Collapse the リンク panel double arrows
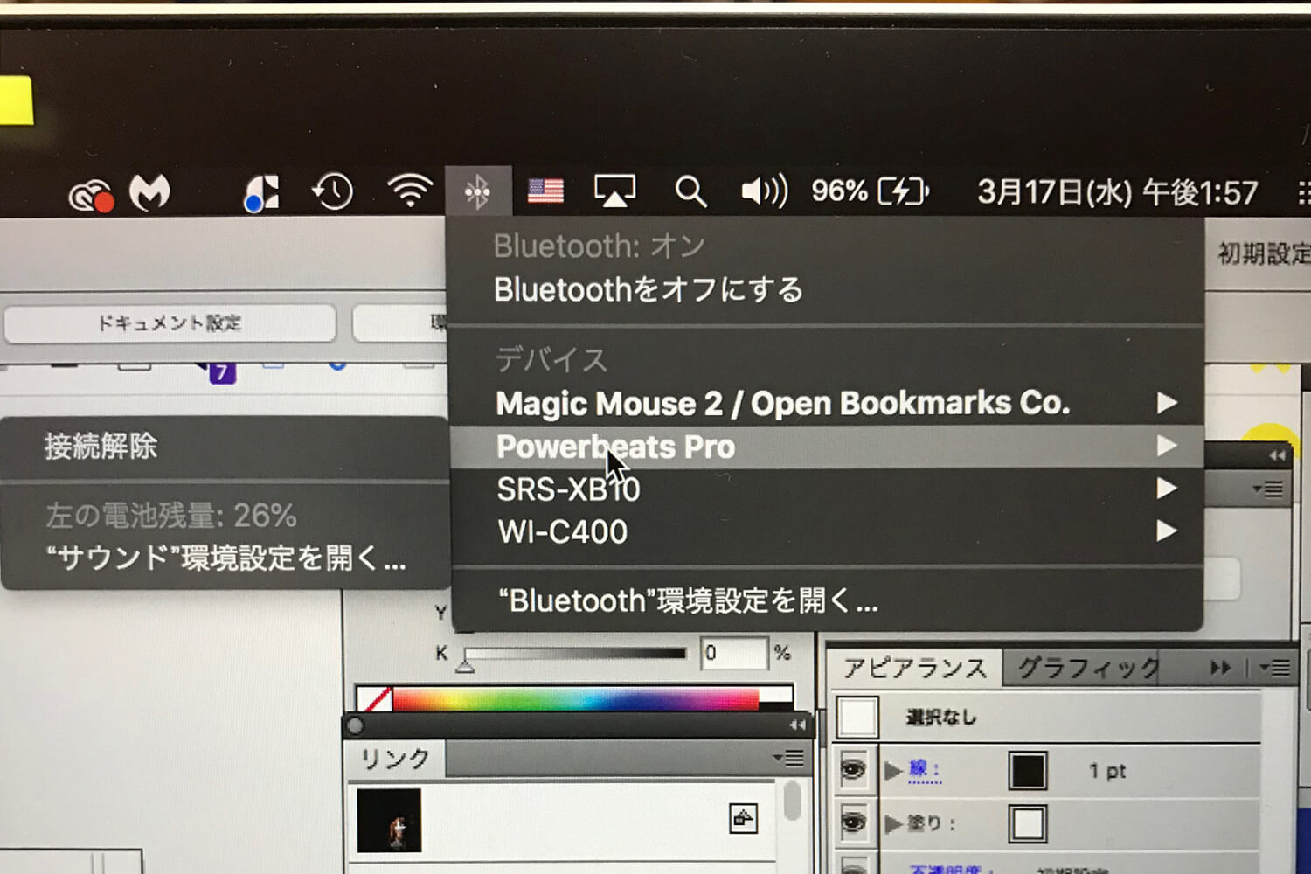 tap(797, 725)
